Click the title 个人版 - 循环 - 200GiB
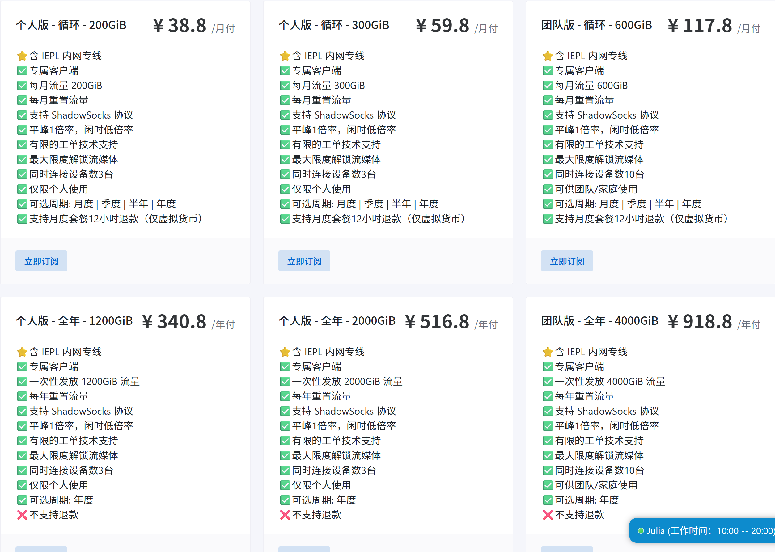Viewport: 775px width, 552px height. coord(71,25)
